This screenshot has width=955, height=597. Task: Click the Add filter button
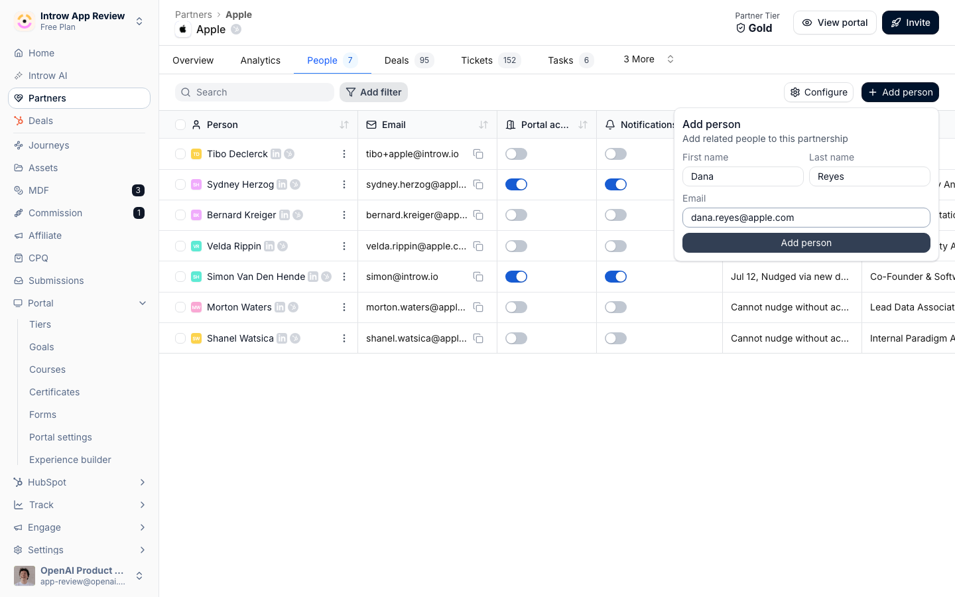[373, 92]
